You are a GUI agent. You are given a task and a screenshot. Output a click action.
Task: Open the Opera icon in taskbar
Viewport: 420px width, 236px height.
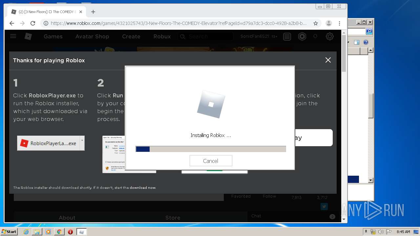(70, 232)
